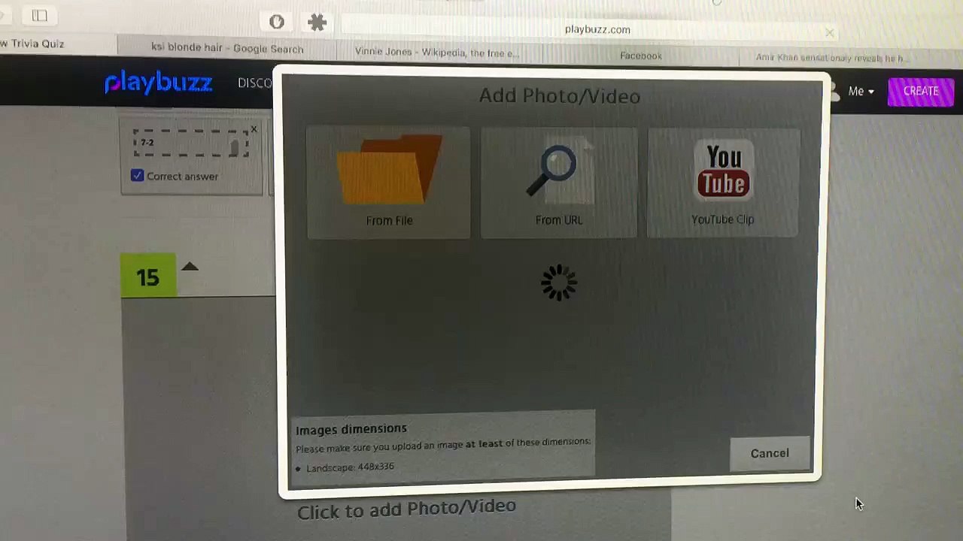Remove the answer card with X

254,129
